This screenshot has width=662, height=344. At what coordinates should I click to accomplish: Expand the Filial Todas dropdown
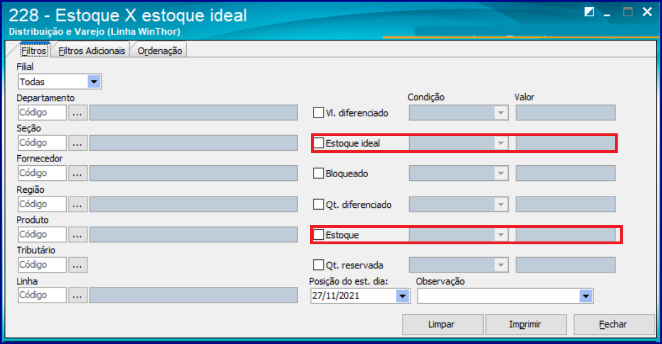(94, 81)
